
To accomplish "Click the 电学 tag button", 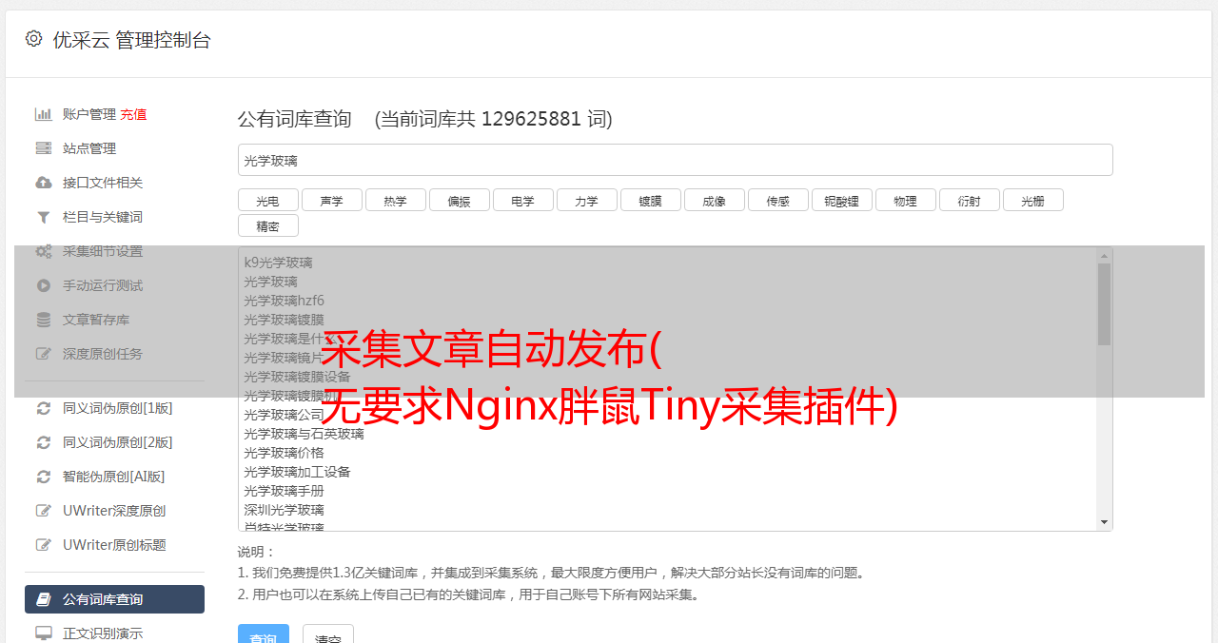I will click(x=522, y=200).
